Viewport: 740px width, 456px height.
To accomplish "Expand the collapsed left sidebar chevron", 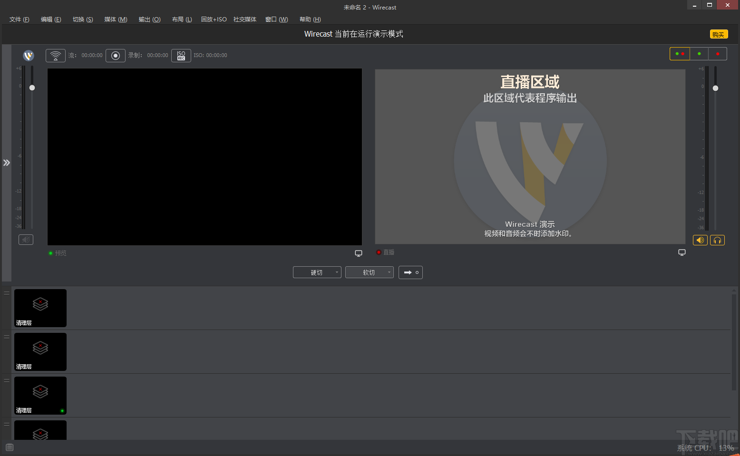I will click(x=6, y=163).
